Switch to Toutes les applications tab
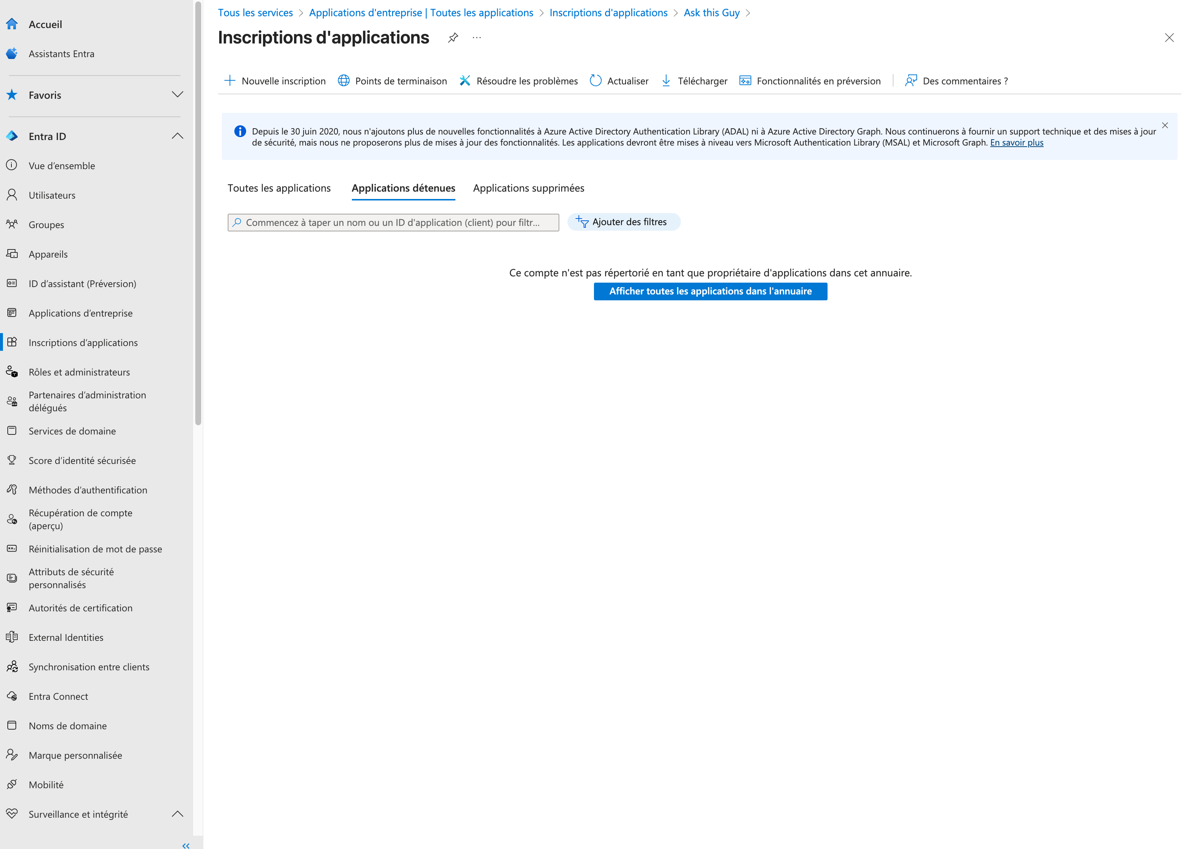Screen dimensions: 1182x849 (279, 188)
